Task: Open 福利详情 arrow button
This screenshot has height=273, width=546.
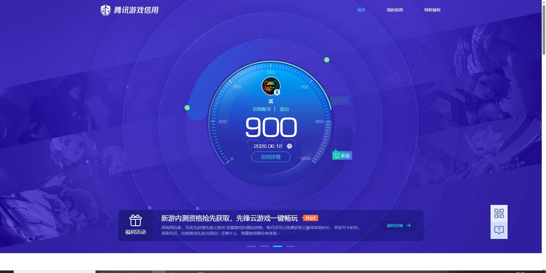Action: [x=399, y=226]
